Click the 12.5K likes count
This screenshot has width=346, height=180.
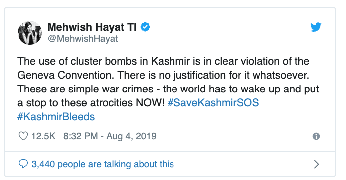(x=43, y=136)
